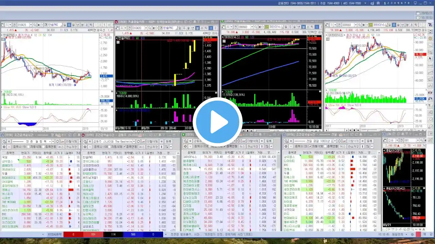Open condition dropdown in first search panel
The height and width of the screenshot is (244, 435).
53,141
